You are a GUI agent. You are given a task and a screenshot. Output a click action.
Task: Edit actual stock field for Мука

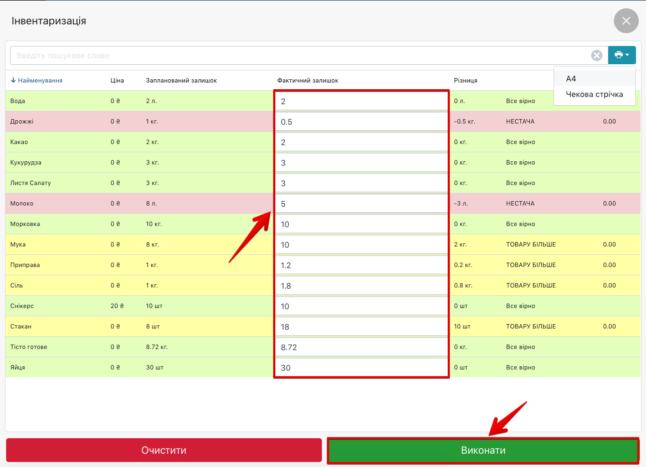coord(361,245)
